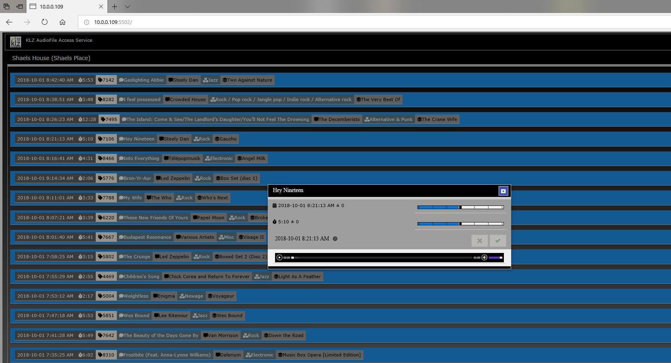This screenshot has height=363, width=671.
Task: Mute the audio player speaker icon
Action: pyautogui.click(x=484, y=257)
